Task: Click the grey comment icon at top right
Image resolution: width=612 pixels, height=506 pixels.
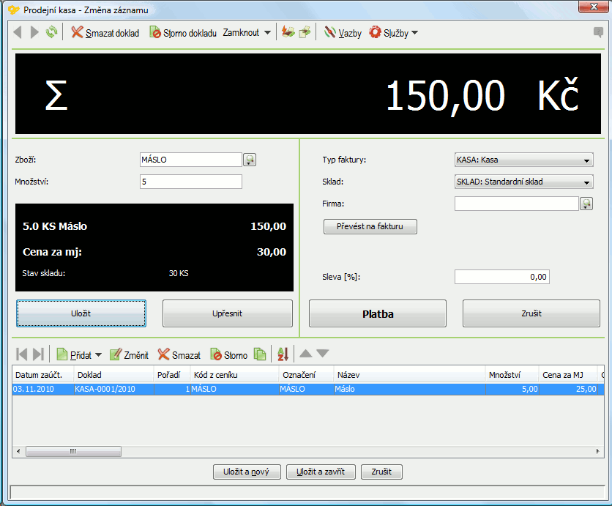Action: pos(598,32)
